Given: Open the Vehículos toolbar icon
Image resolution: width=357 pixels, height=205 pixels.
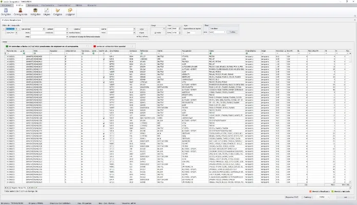Looking at the screenshot, I should pyautogui.click(x=35, y=12).
